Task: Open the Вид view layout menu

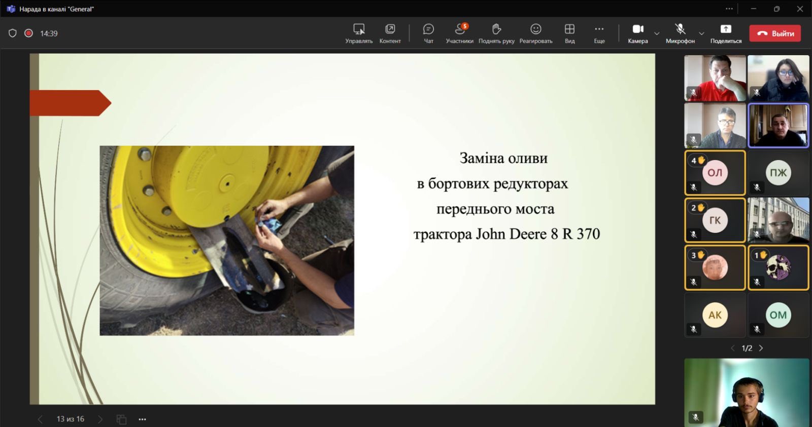Action: click(569, 33)
